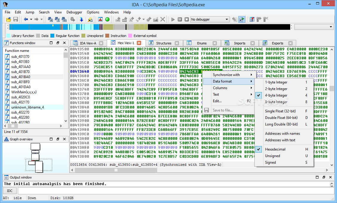The width and height of the screenshot is (337, 203).
Task: Expand the Columns submenu
Action: [229, 88]
